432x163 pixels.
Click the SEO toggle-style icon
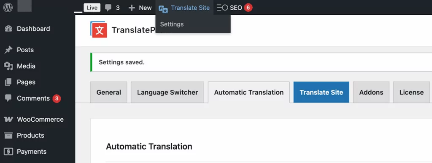click(222, 8)
